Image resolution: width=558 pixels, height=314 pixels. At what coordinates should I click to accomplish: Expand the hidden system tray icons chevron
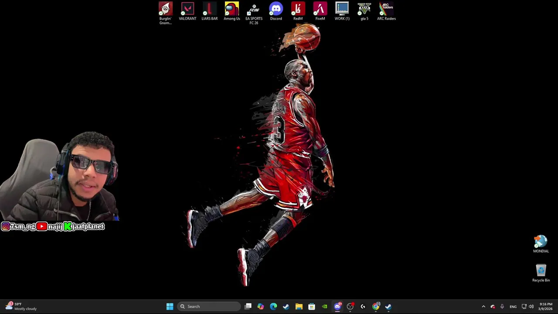(483, 307)
